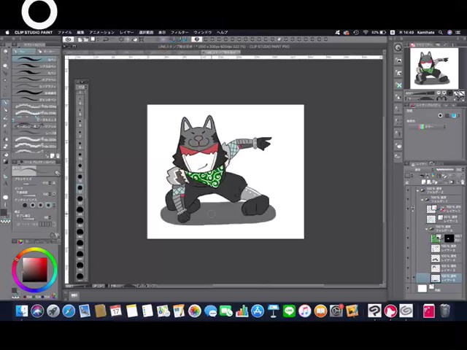The image size is (467, 350).
Task: Click the brush size stepper in tool property
Action: coord(50,183)
